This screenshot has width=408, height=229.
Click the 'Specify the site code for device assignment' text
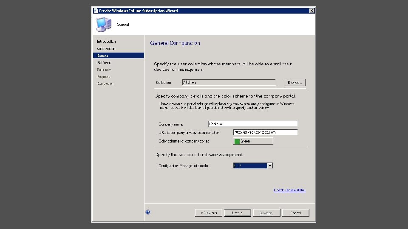199,154
